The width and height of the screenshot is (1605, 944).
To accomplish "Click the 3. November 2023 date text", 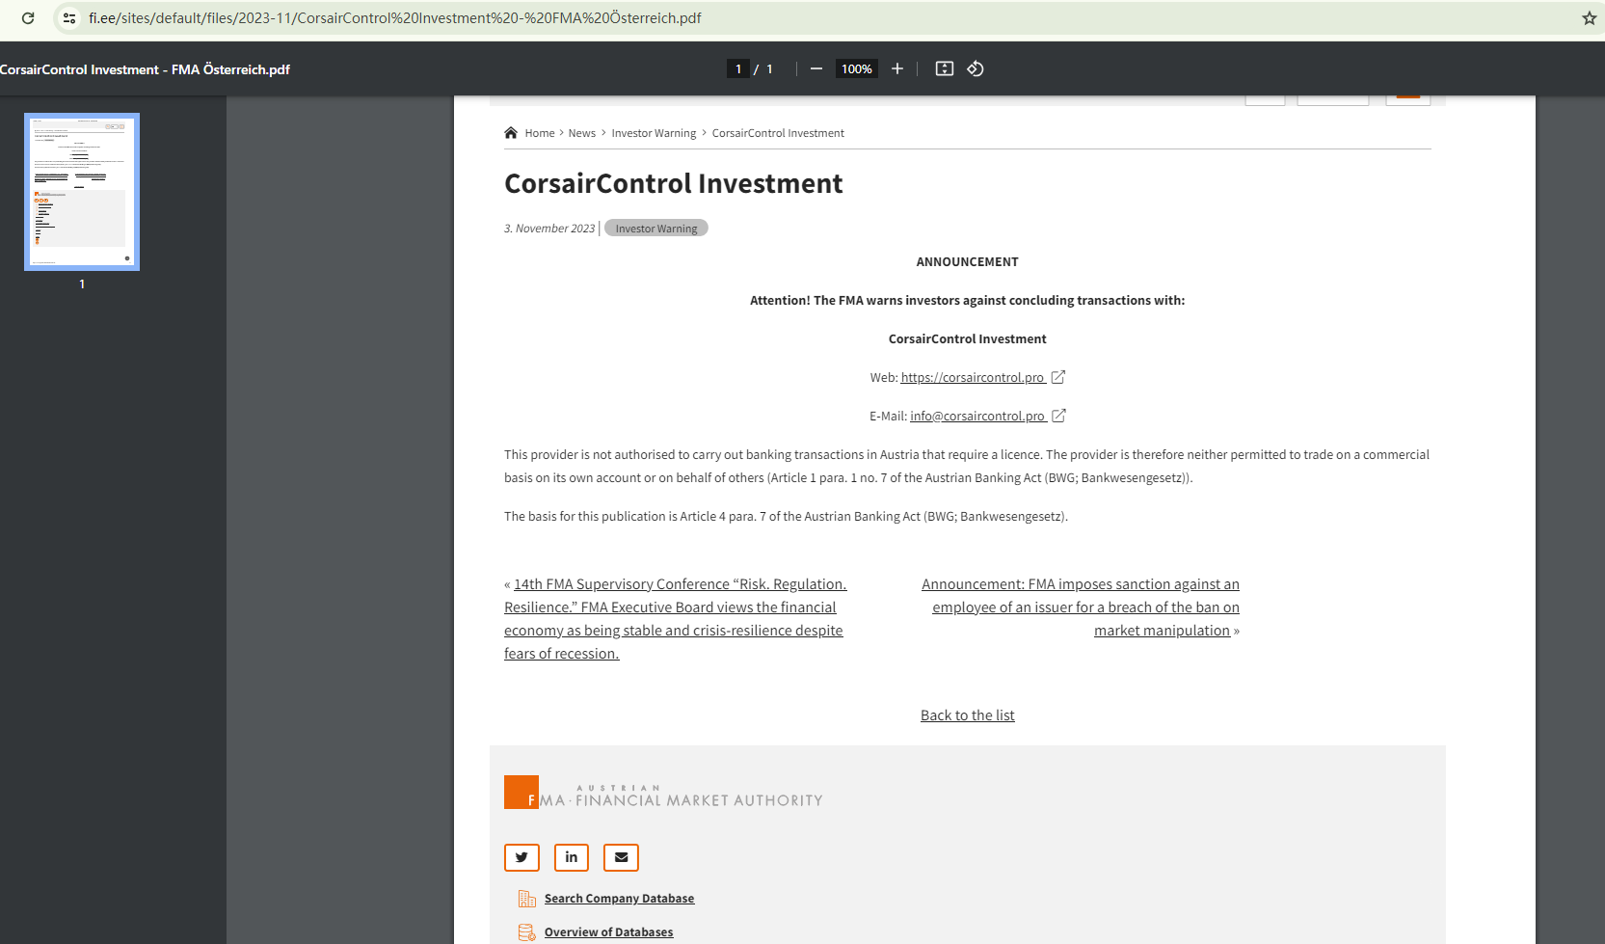I will pyautogui.click(x=549, y=229).
